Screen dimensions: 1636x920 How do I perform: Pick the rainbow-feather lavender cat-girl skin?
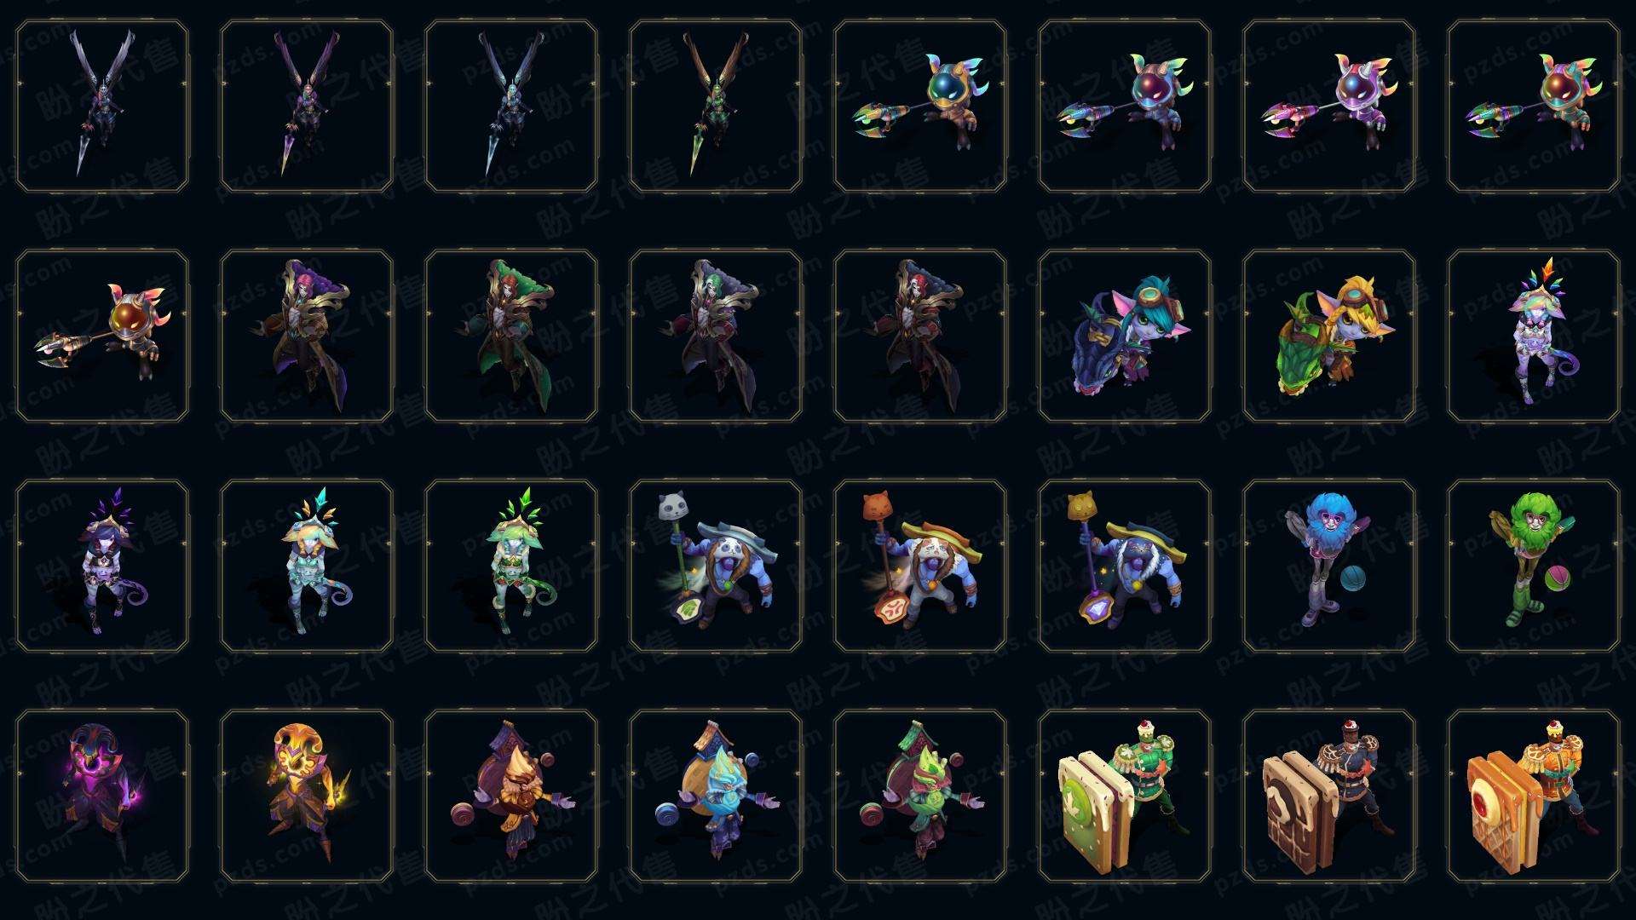(1533, 336)
